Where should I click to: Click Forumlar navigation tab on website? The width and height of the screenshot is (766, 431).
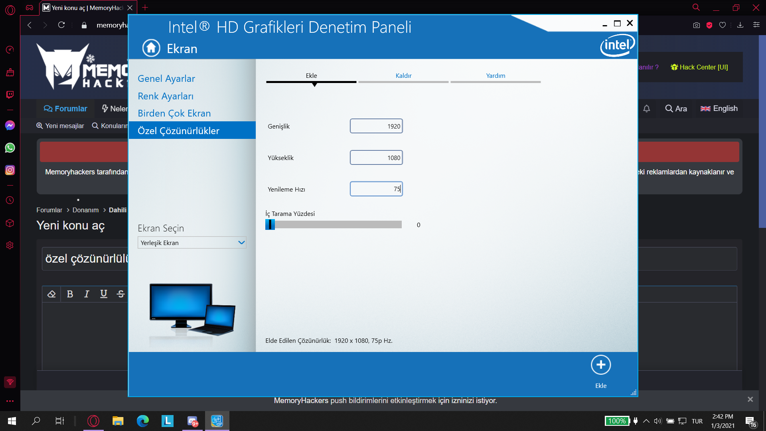(65, 109)
